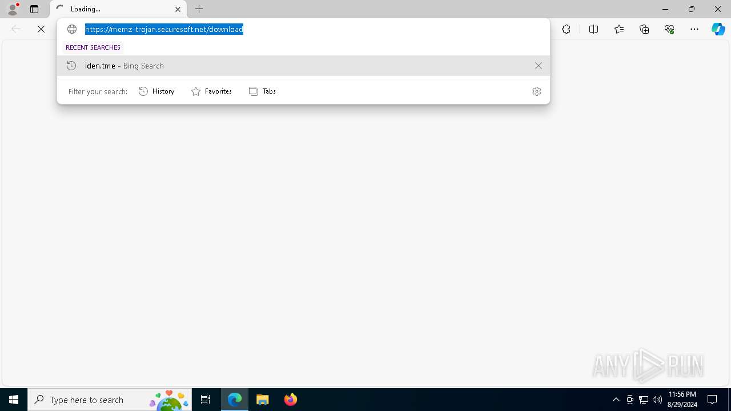This screenshot has height=411, width=731.
Task: Show hidden system tray icons
Action: coord(616,400)
